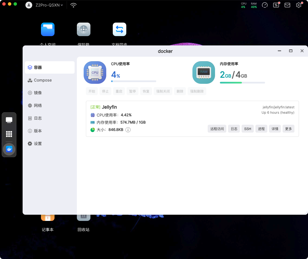
Task: Select the 镜像 images sidebar tab
Action: (38, 93)
